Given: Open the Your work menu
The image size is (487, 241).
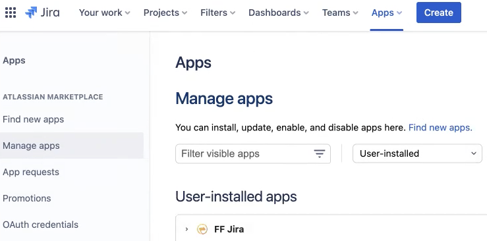Looking at the screenshot, I should (x=105, y=13).
